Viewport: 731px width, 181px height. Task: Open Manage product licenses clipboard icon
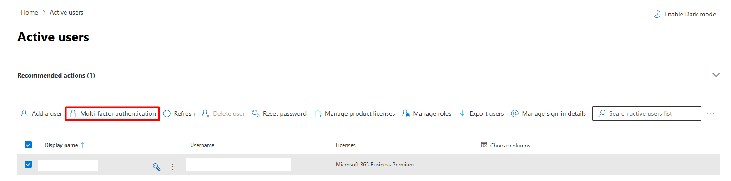318,113
